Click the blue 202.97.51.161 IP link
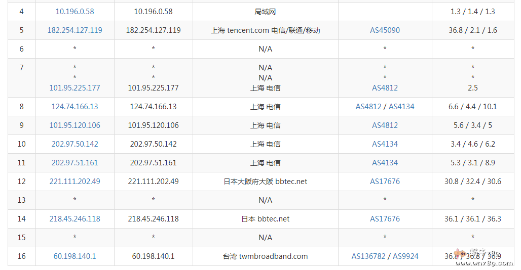Image resolution: width=521 pixels, height=270 pixels. 75,162
